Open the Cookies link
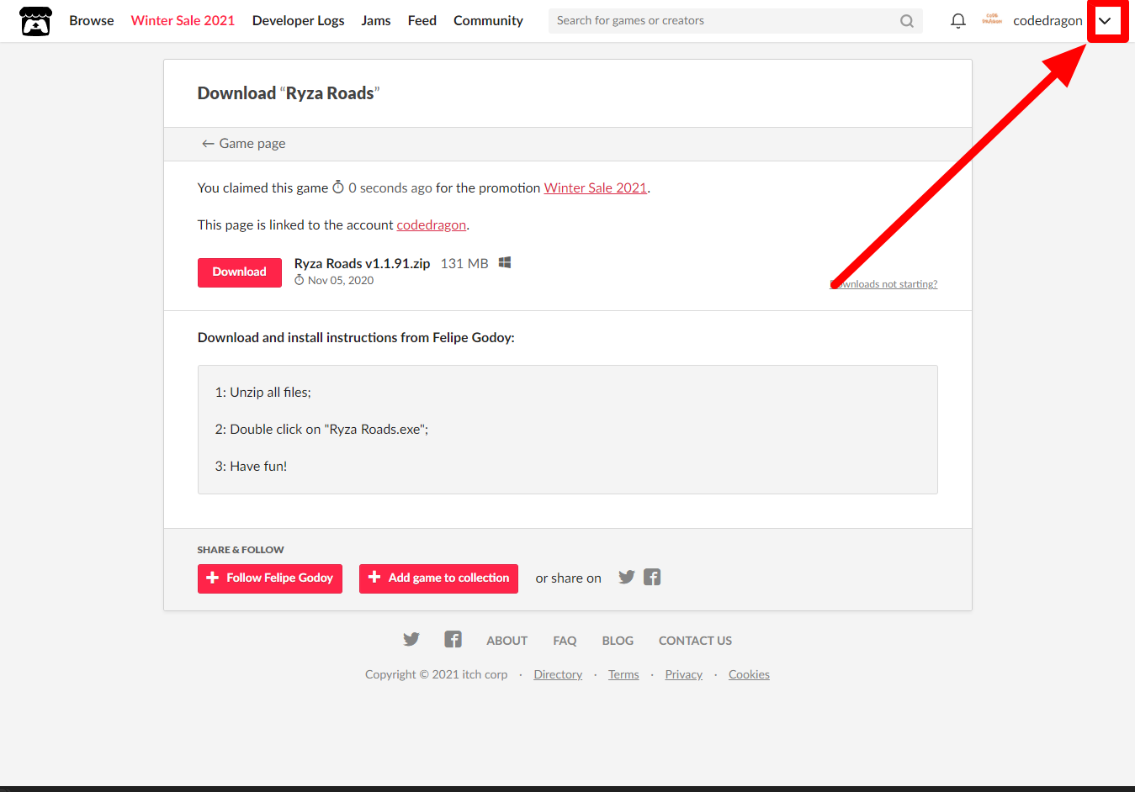 coord(749,674)
